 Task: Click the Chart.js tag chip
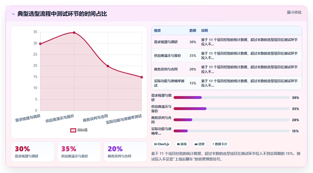(162, 144)
